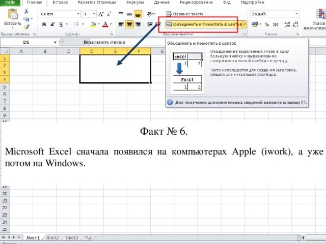The height and width of the screenshot is (244, 326).
Task: Toggle underline formatting (Ч)
Action: pyautogui.click(x=61, y=24)
